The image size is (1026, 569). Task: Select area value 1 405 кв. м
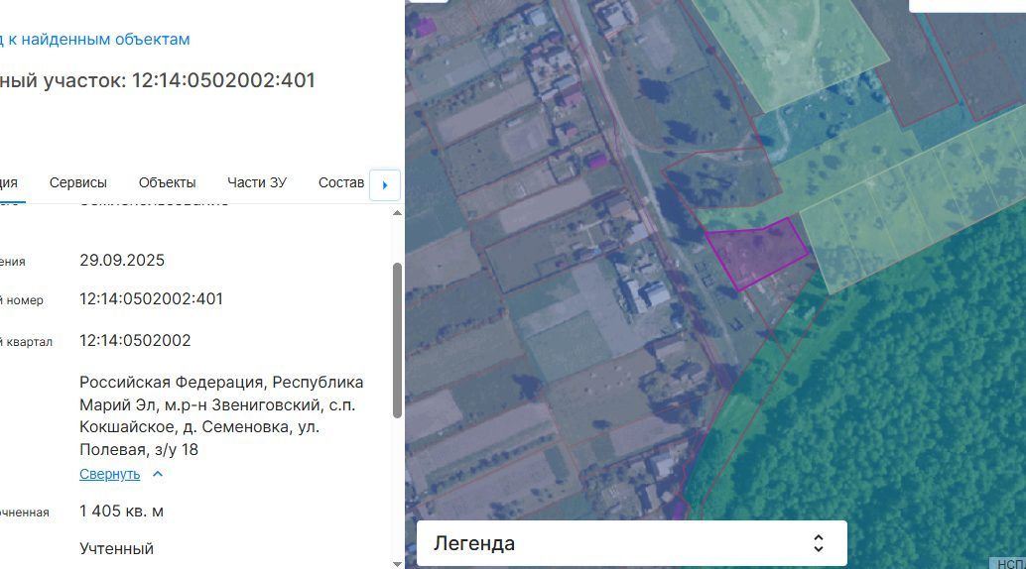122,512
